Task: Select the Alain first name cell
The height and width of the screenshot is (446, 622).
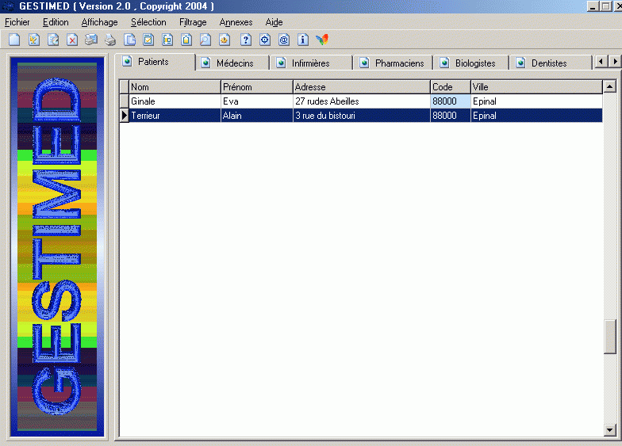Action: (x=257, y=116)
